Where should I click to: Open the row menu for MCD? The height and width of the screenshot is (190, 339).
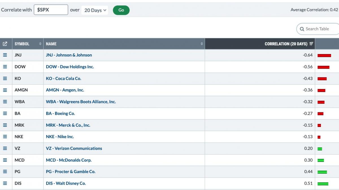[x=5, y=160]
